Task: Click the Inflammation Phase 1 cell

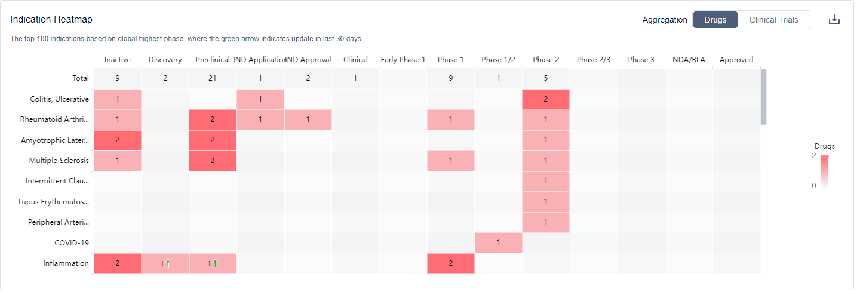Action: (x=450, y=263)
